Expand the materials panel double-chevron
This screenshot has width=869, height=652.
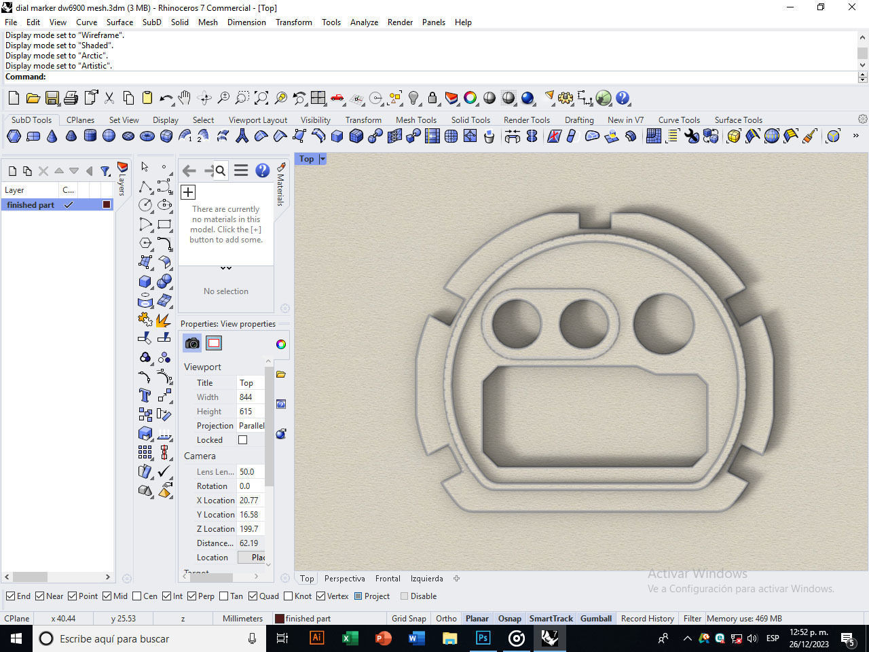click(226, 268)
